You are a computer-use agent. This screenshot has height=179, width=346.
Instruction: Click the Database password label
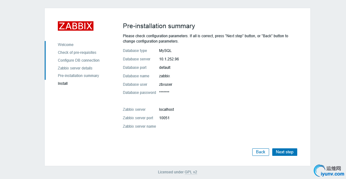click(139, 93)
